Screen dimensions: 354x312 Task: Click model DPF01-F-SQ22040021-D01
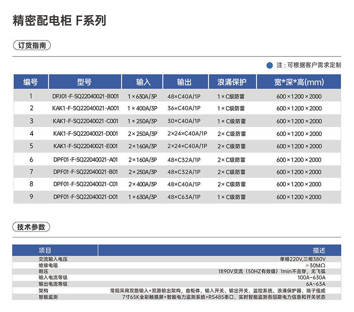coord(86,197)
